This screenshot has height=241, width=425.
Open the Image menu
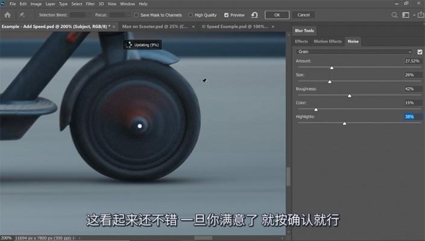coord(36,4)
